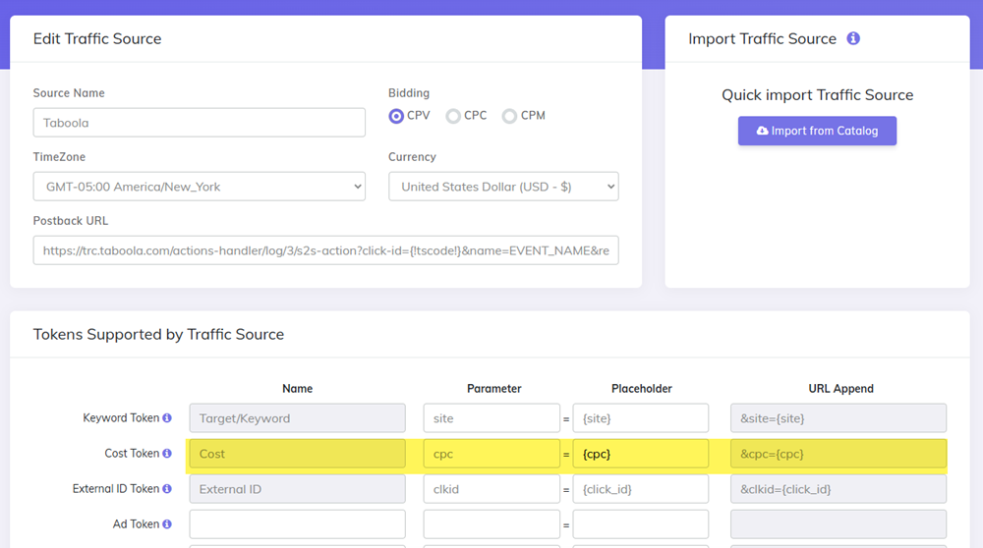Click the External ID Token info icon
The width and height of the screenshot is (983, 548).
click(x=167, y=489)
